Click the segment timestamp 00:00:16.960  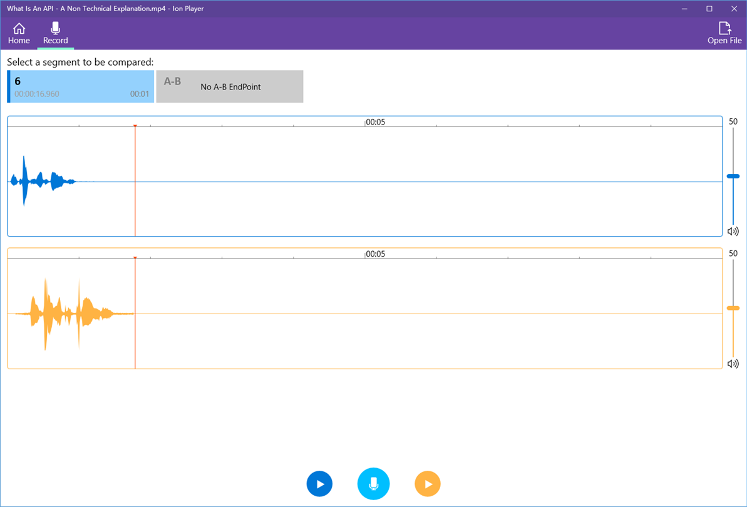click(x=37, y=94)
